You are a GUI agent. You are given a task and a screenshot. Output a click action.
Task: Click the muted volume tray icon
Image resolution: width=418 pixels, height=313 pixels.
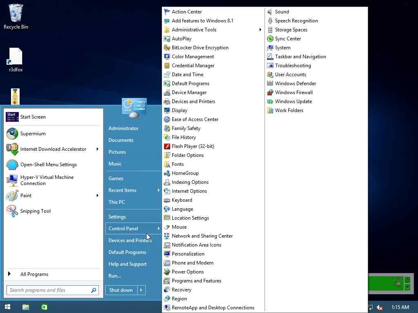tap(380, 307)
